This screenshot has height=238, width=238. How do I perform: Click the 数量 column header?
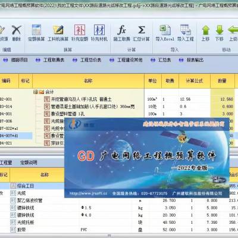click(223, 81)
